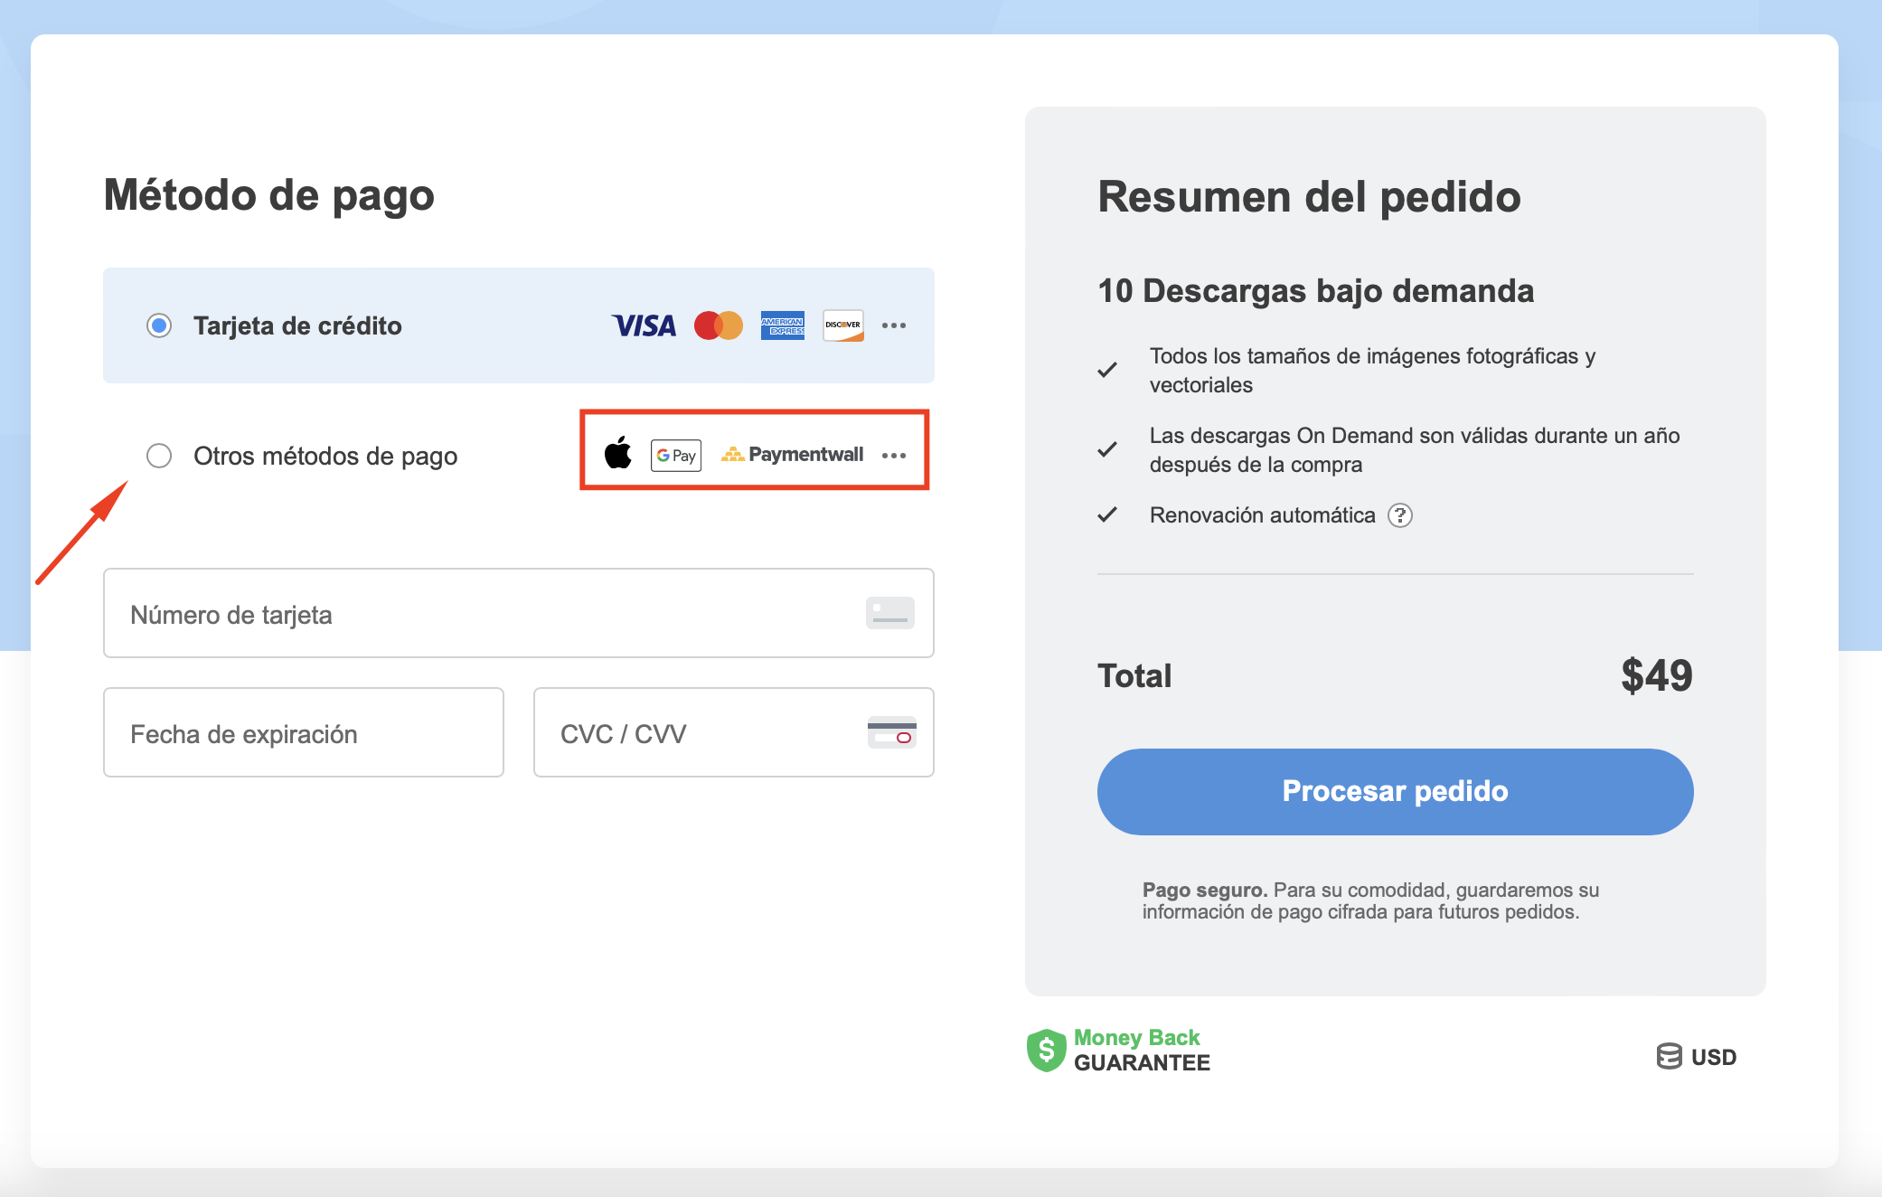Focus the Fecha de expiración field

[x=304, y=732]
